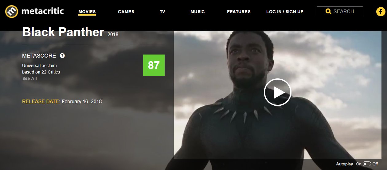Viewport: 387px width, 170px height.
Task: Open the Facebook icon in header
Action: pos(381,12)
